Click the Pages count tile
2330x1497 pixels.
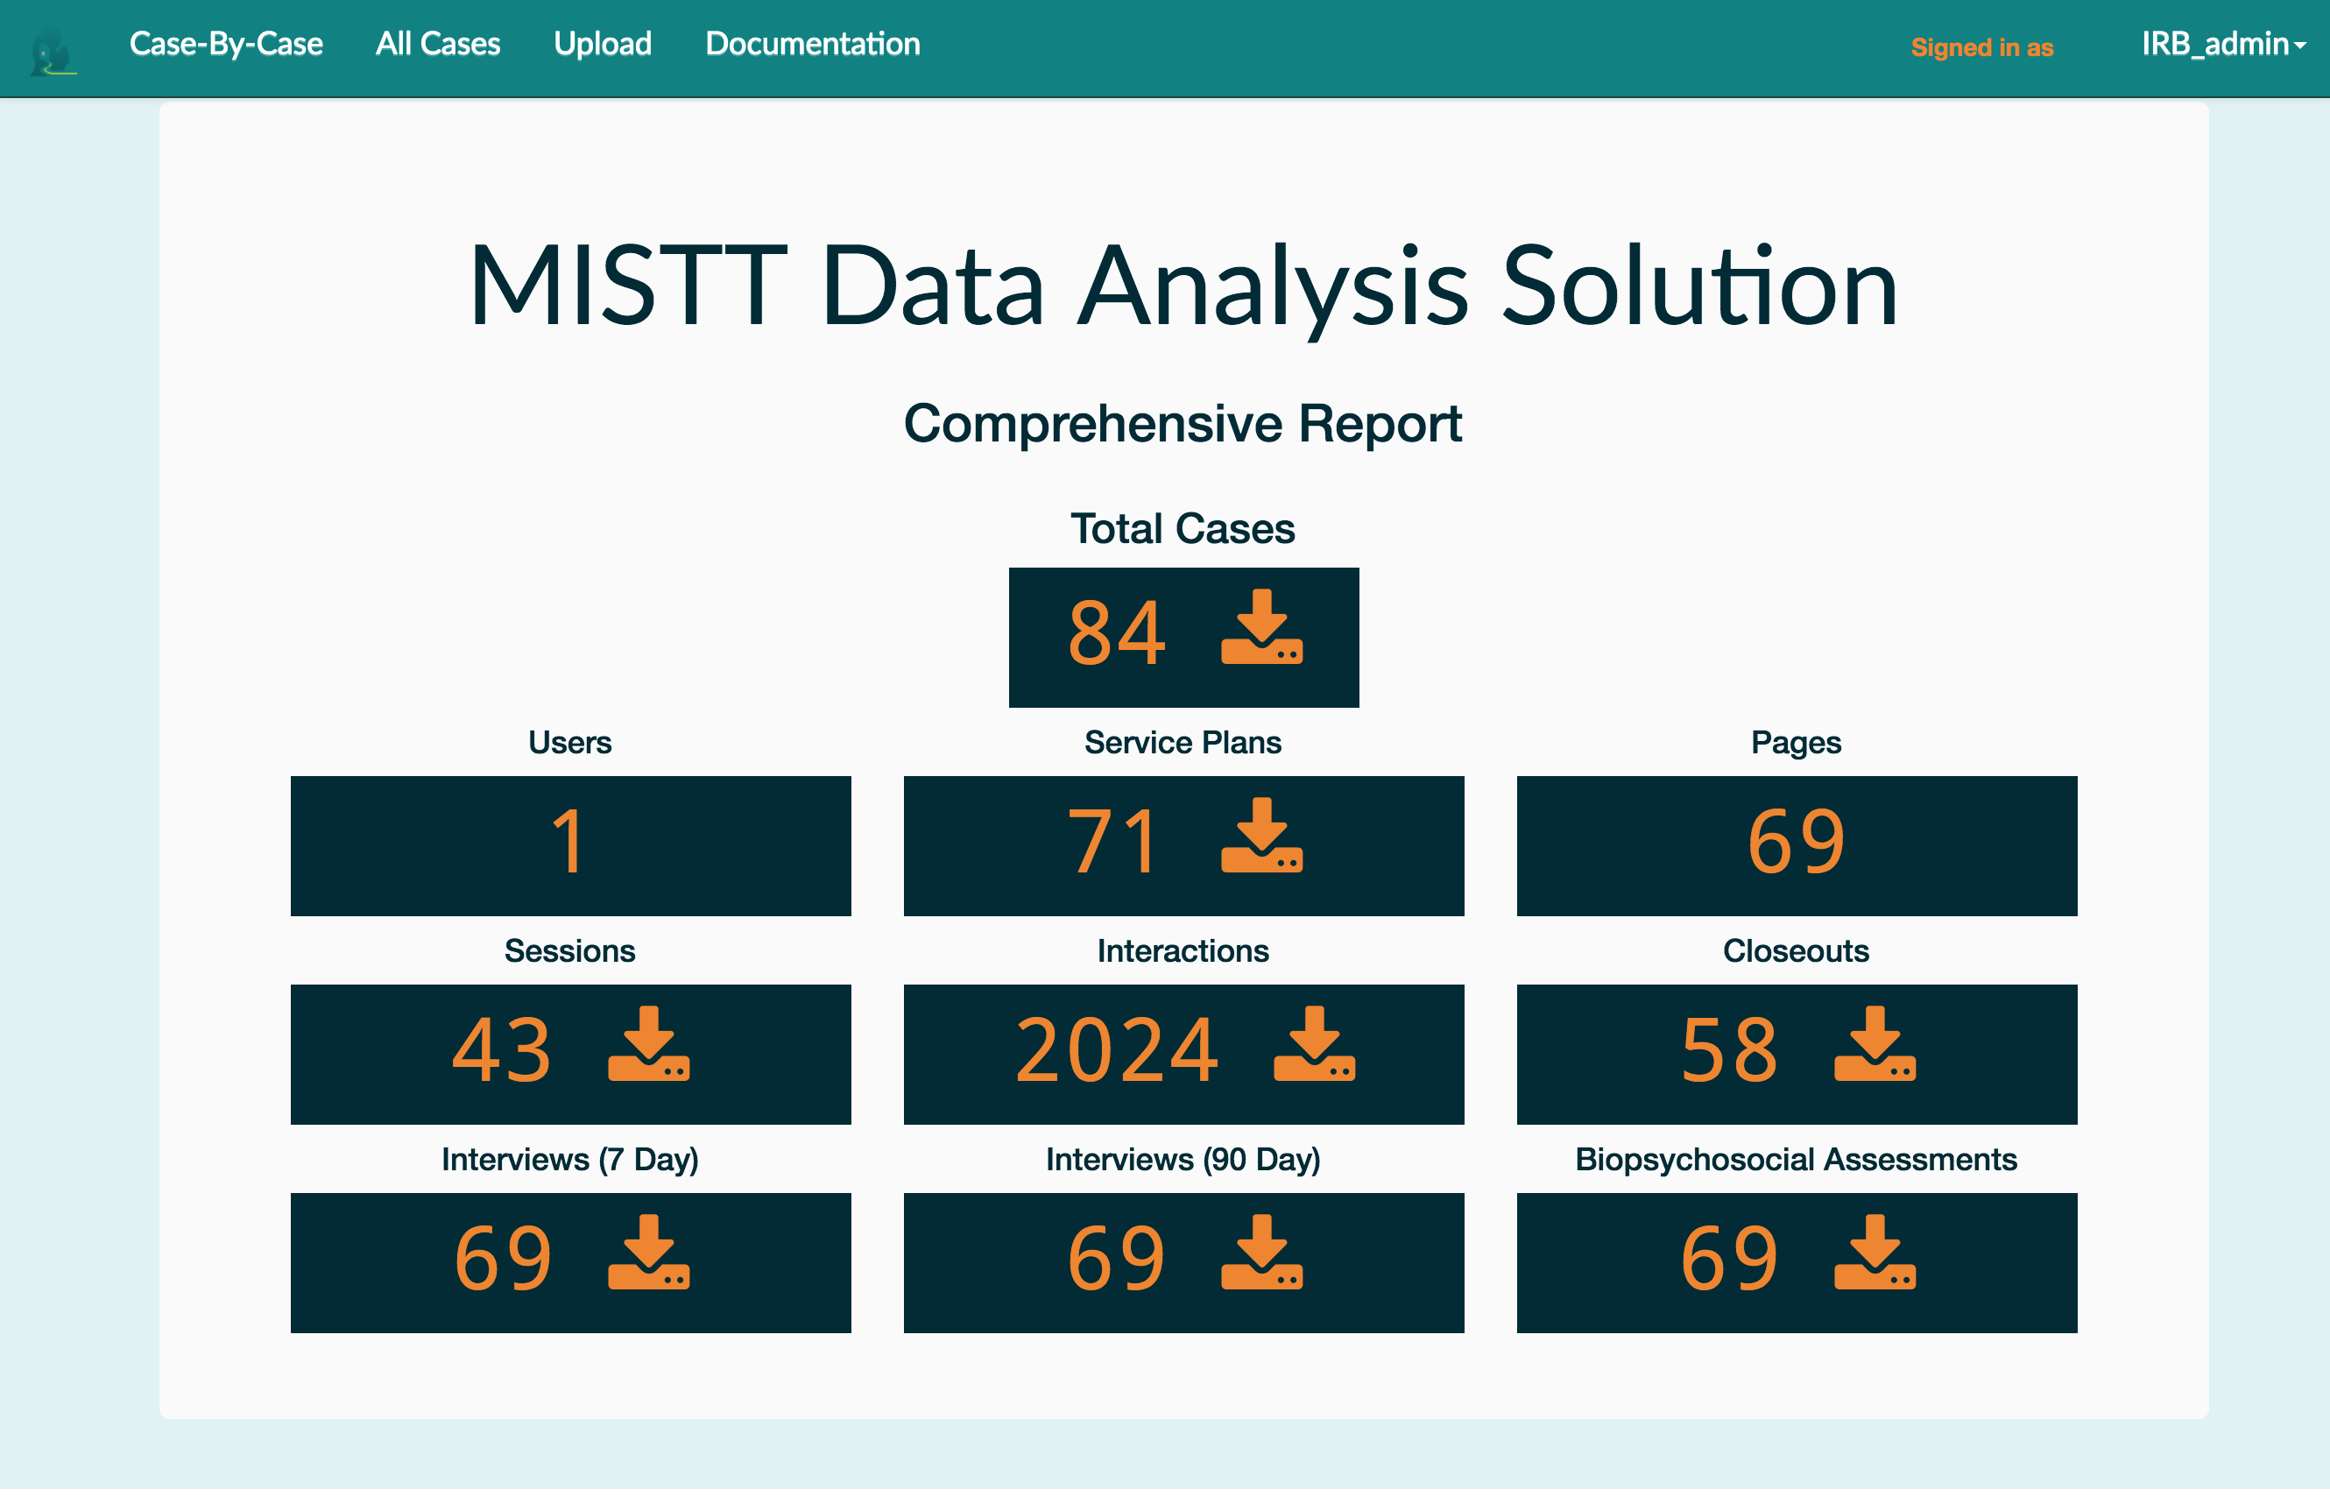(x=1796, y=844)
